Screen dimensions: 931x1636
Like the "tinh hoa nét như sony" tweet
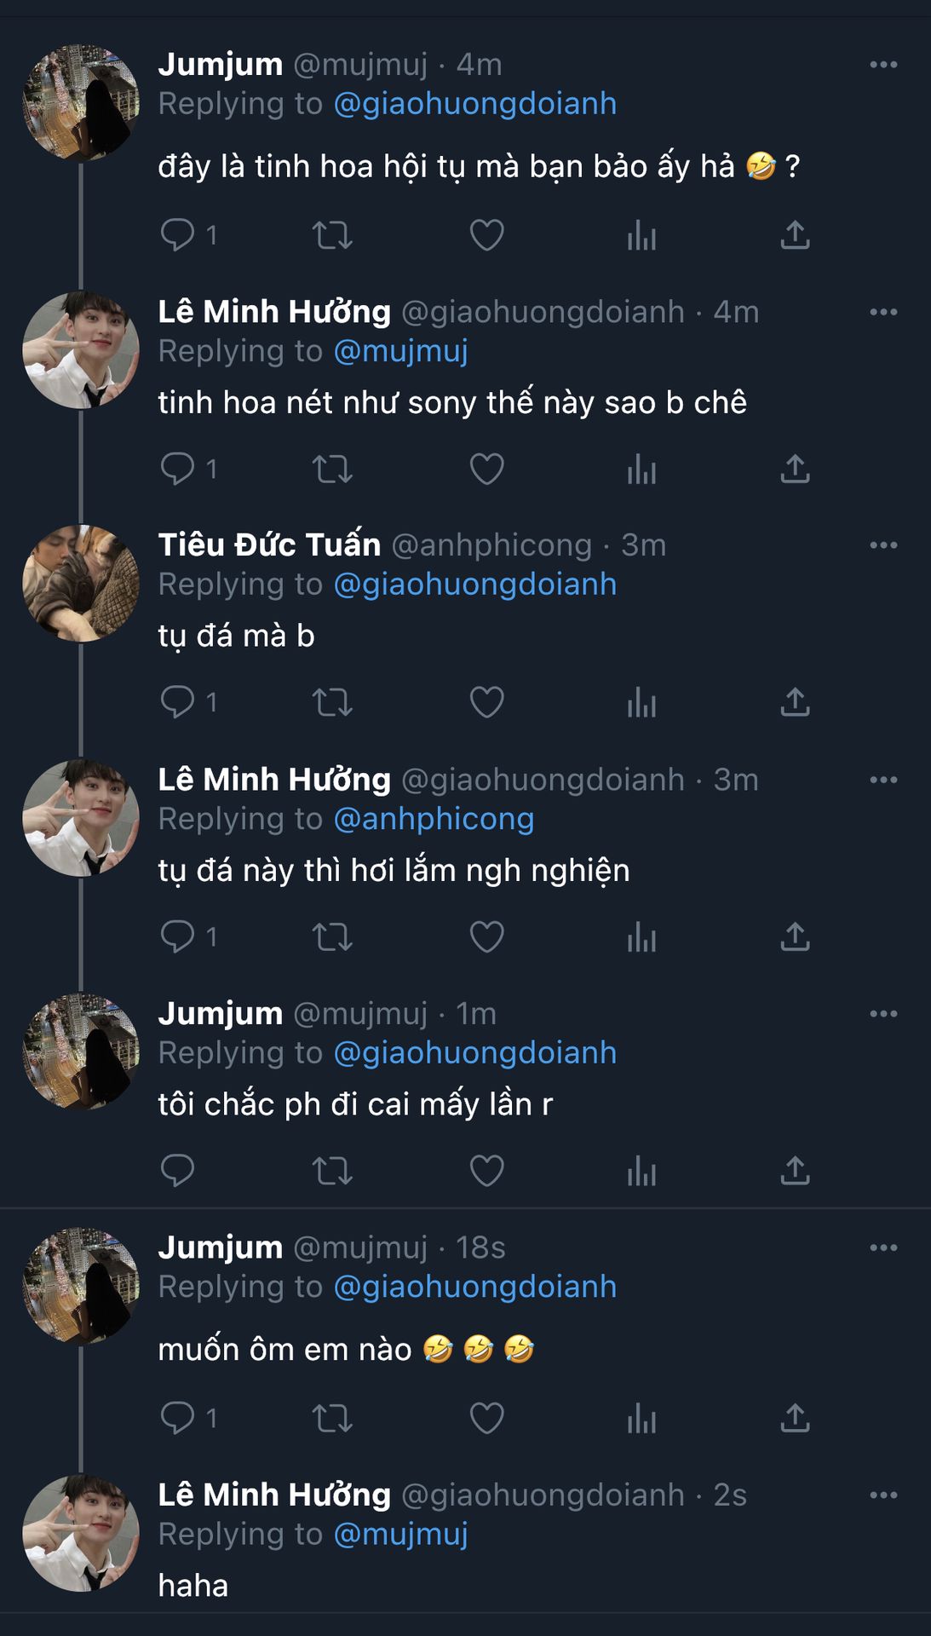(487, 469)
